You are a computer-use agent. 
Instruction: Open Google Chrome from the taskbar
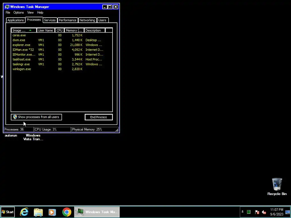point(66,212)
